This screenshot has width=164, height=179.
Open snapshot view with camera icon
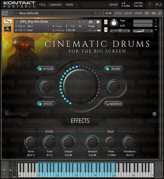click(91, 22)
